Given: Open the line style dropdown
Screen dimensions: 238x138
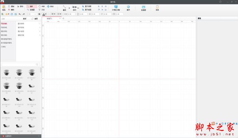Looking at the screenshot, I should pyautogui.click(x=53, y=14).
